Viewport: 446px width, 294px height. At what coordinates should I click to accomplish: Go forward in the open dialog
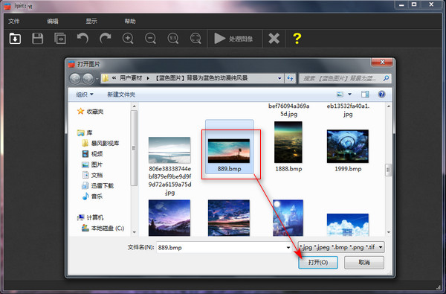click(x=88, y=79)
